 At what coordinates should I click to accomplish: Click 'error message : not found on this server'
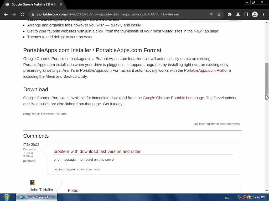pos(84,160)
